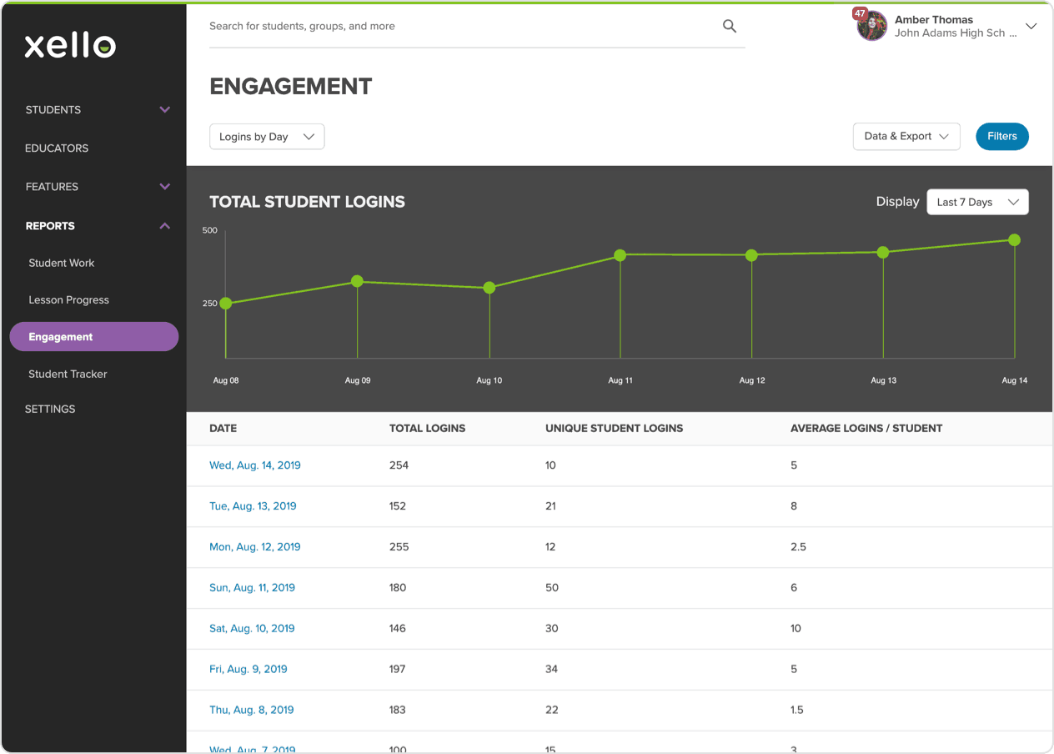Open Amber Thomas's profile avatar
This screenshot has height=754, width=1054.
pos(871,26)
